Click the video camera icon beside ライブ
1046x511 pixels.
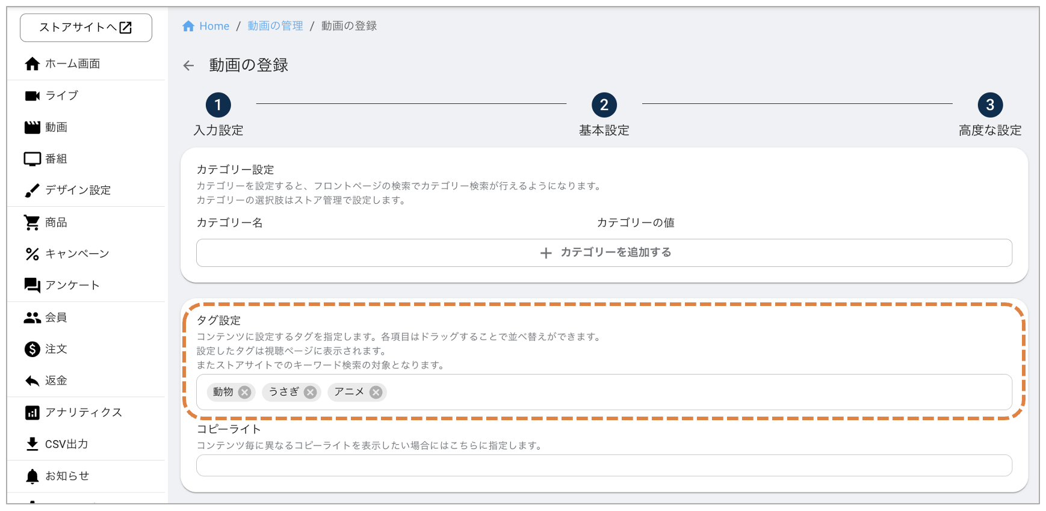pyautogui.click(x=32, y=96)
